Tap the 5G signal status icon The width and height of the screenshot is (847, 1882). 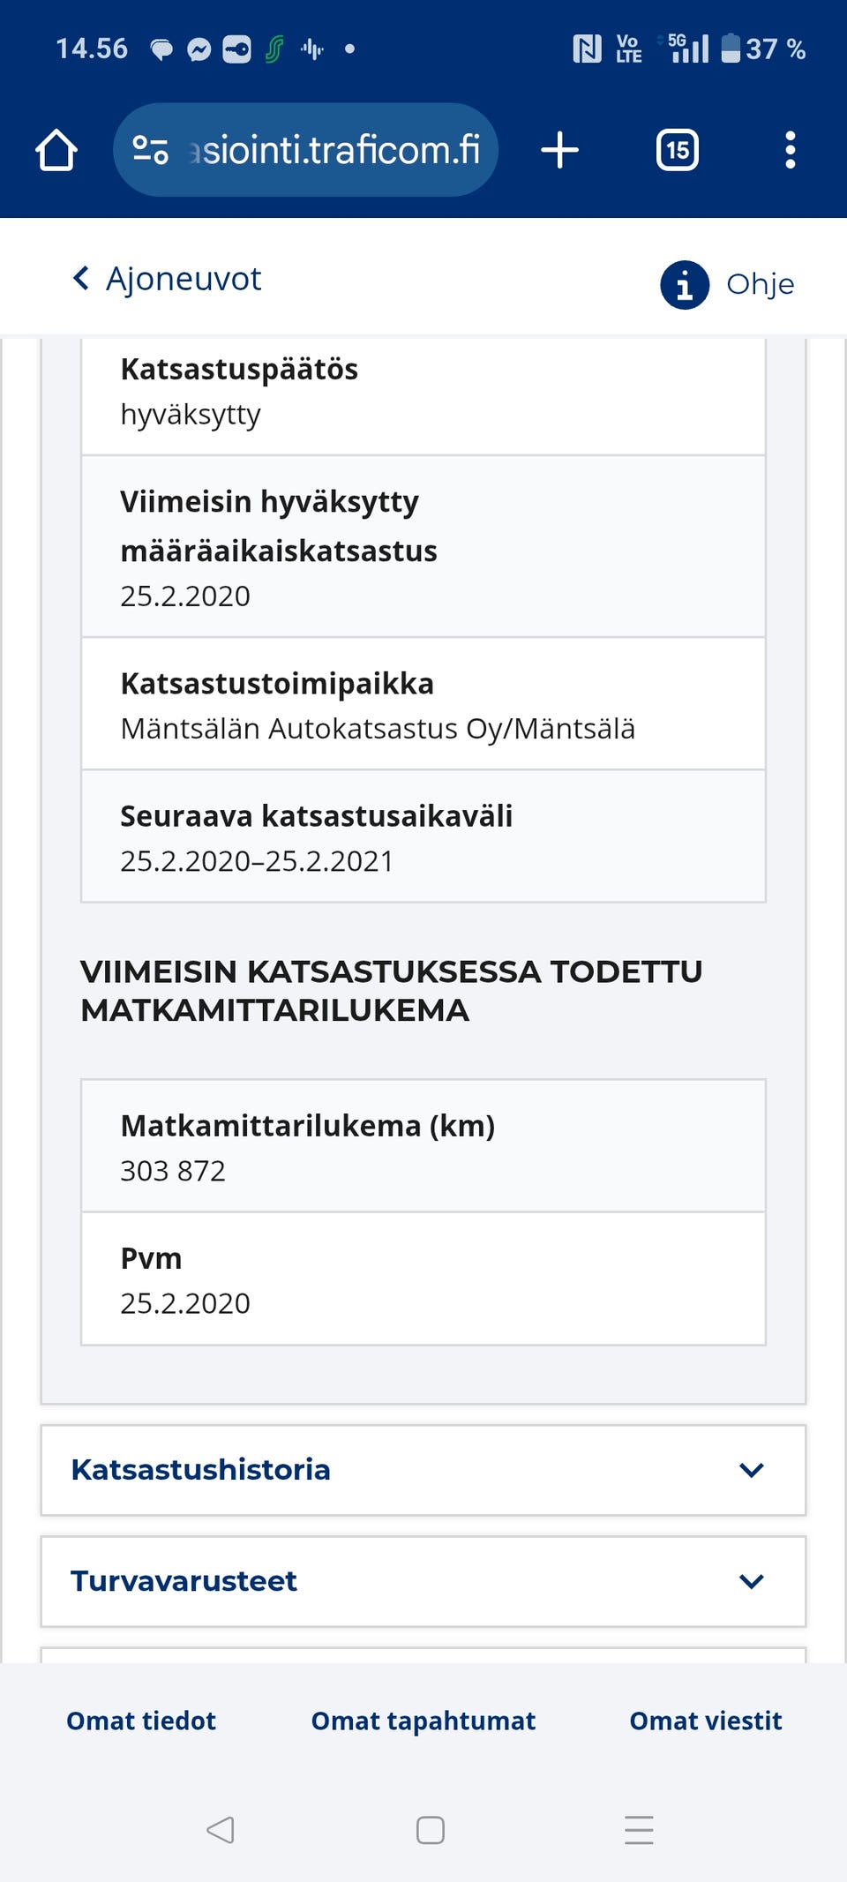684,50
